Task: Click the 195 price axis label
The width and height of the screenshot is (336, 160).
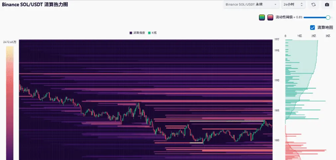Action: [277, 50]
